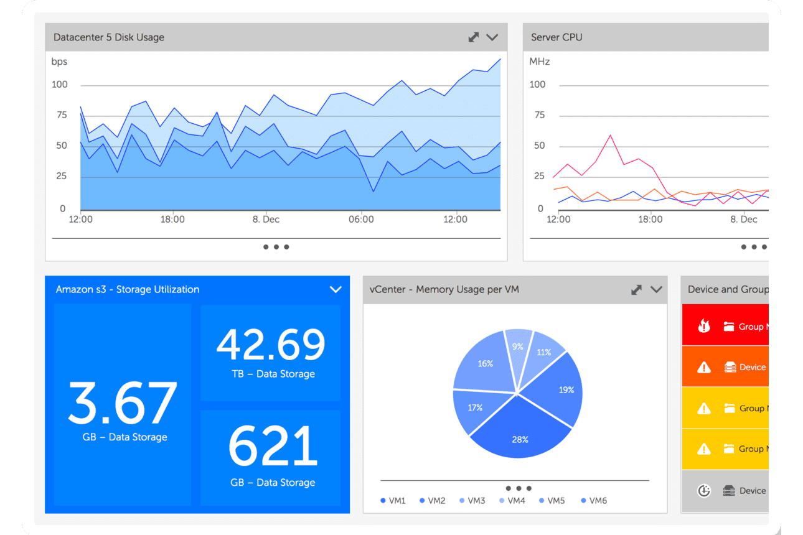Click the 42.69 TB Data Storage tile
Screen dimensions: 803x535
pos(270,353)
